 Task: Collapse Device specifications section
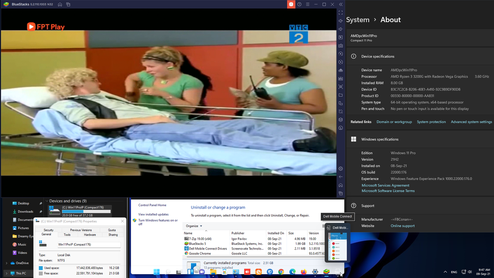(419, 56)
